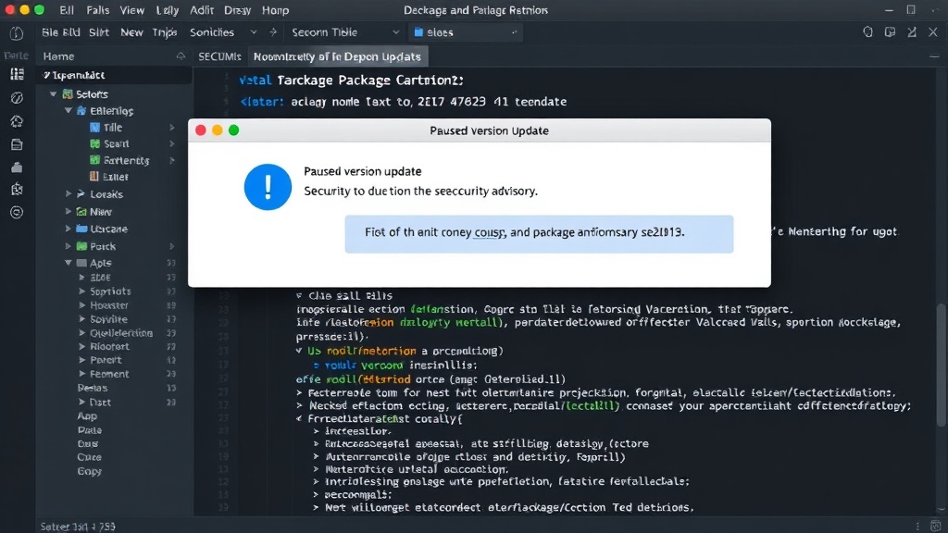This screenshot has width=948, height=533.
Task: Open the Falts menu
Action: [x=98, y=10]
